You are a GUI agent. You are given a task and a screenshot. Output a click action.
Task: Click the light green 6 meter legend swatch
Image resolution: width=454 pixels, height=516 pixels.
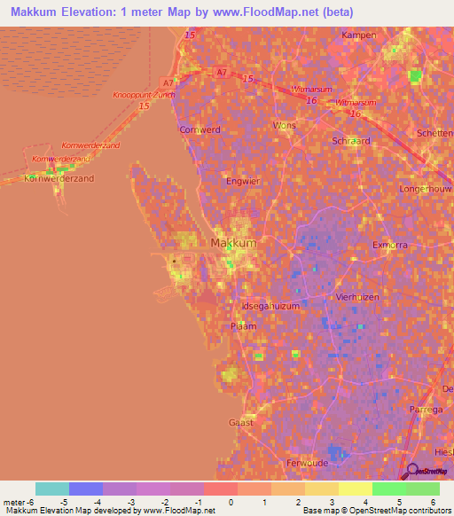(423, 489)
